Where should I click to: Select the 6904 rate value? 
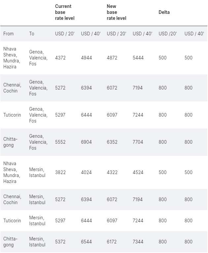click(x=86, y=142)
